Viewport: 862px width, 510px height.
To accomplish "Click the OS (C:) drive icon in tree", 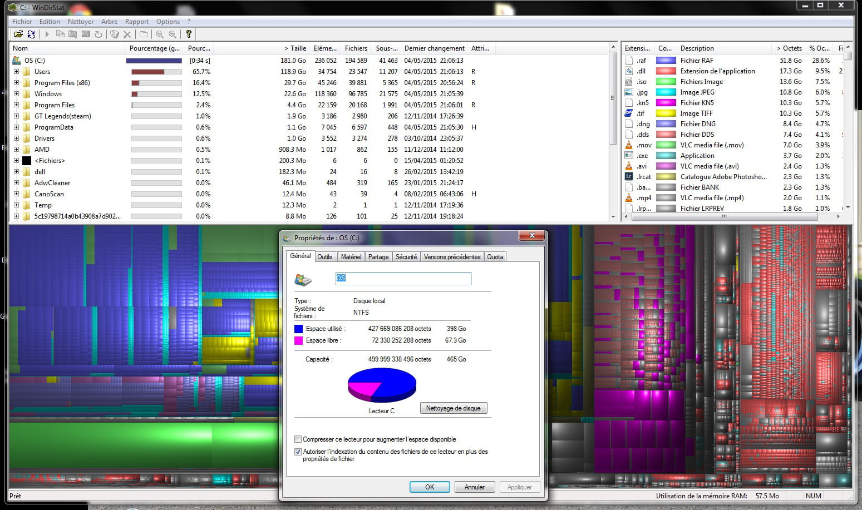I will click(x=17, y=60).
